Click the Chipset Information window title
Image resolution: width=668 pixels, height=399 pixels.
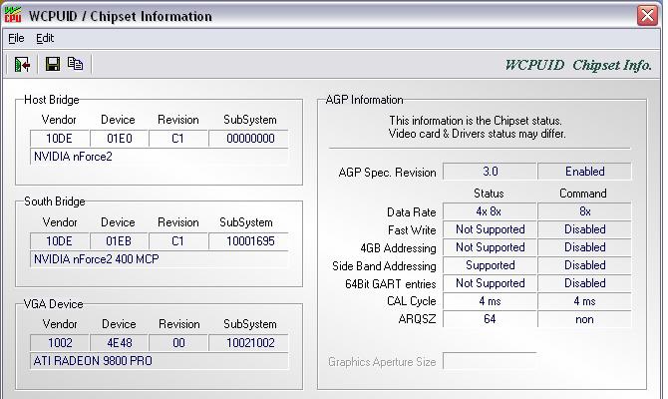coord(121,16)
